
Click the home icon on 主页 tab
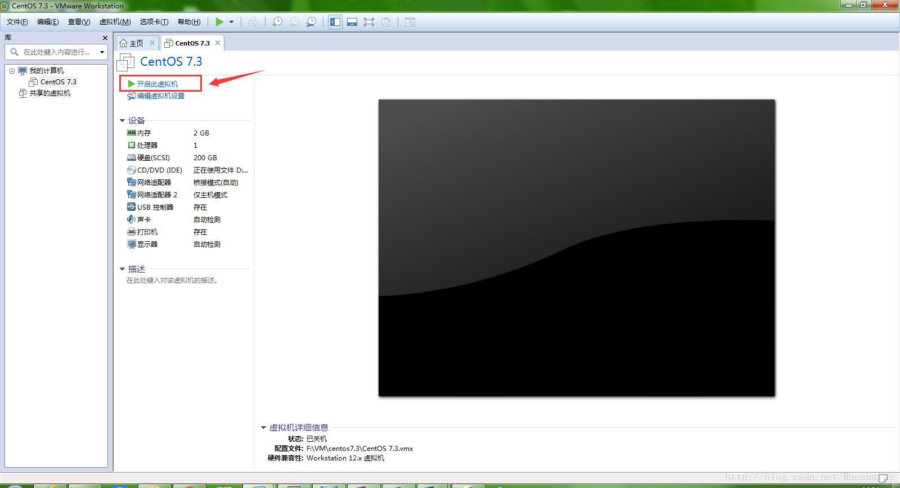click(x=124, y=43)
